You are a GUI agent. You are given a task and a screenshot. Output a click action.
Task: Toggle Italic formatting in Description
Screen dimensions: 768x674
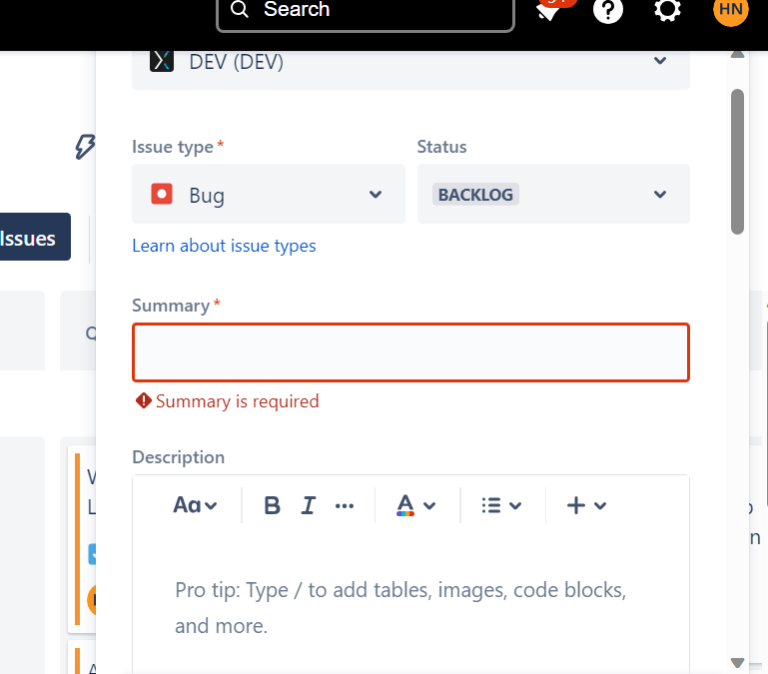tap(308, 505)
